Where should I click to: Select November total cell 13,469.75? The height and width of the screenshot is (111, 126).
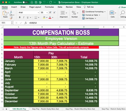tap(84, 98)
